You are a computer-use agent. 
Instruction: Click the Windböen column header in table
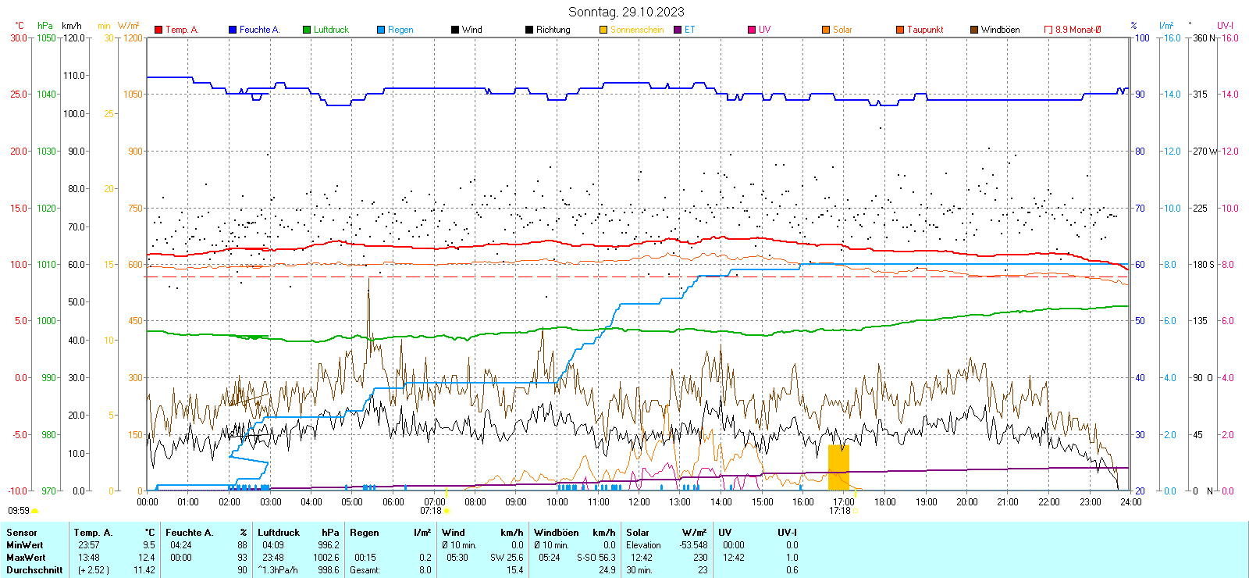(x=557, y=533)
